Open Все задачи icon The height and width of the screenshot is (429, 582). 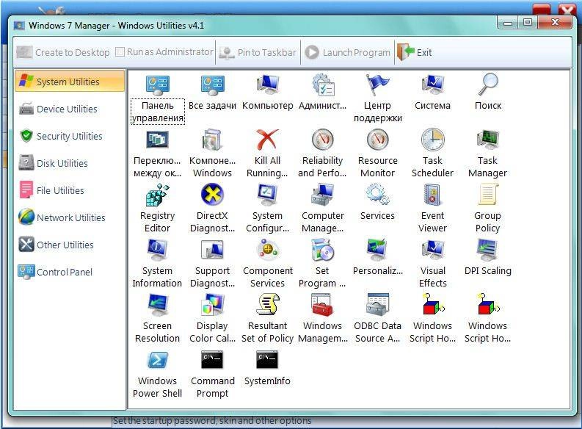212,84
